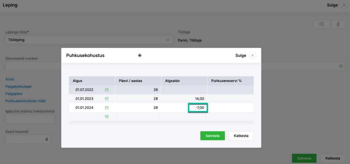
Task: Open the Palgakokkulepe link
Action: coord(18,86)
